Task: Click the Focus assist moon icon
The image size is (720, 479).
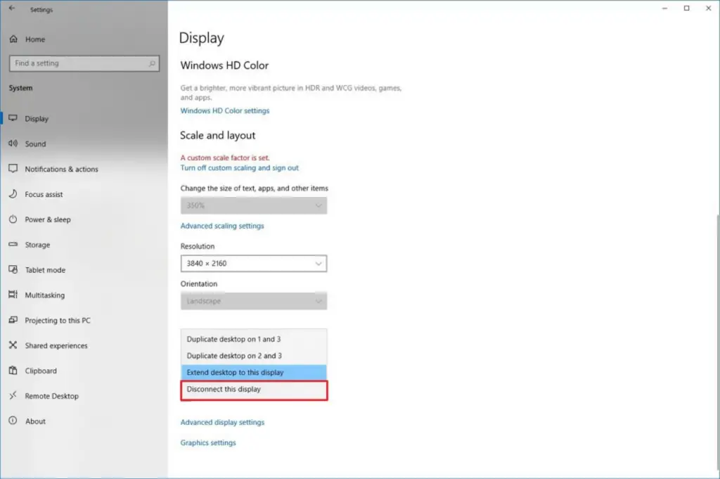Action: pyautogui.click(x=13, y=194)
